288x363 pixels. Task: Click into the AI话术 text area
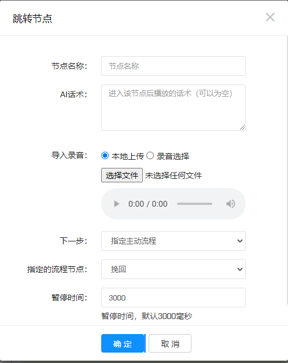(x=173, y=108)
